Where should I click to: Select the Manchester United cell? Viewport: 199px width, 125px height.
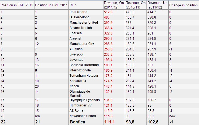pos(84,23)
